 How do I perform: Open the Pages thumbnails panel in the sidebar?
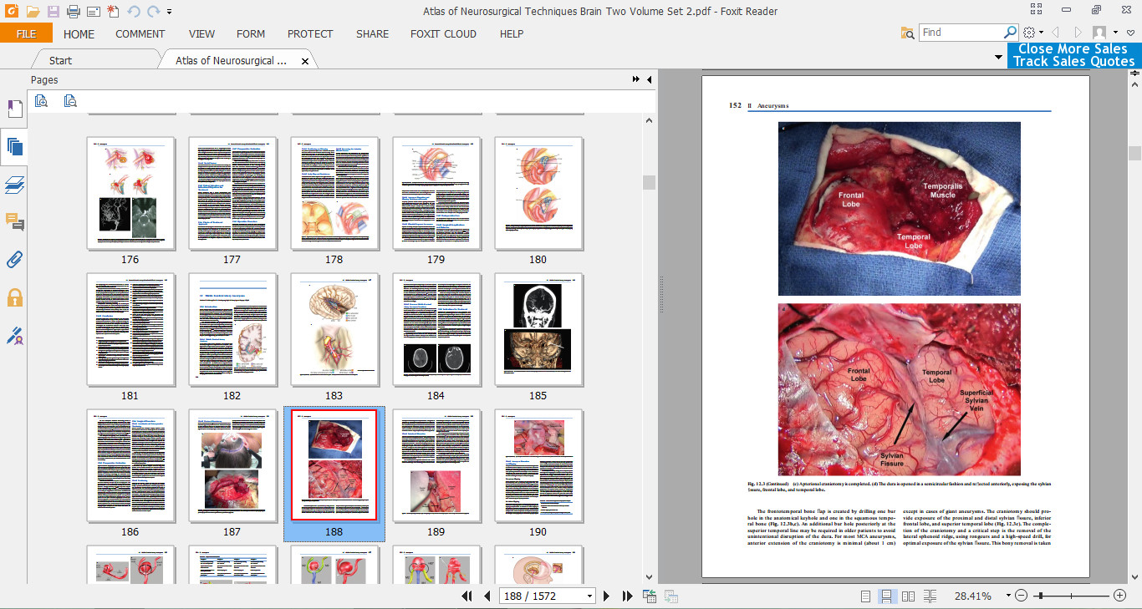pos(14,147)
